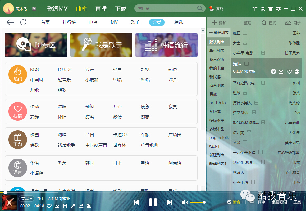The image size is (306, 211).
Task: Favorite 泡沫 with the playlist row heart
Action: click(x=289, y=72)
